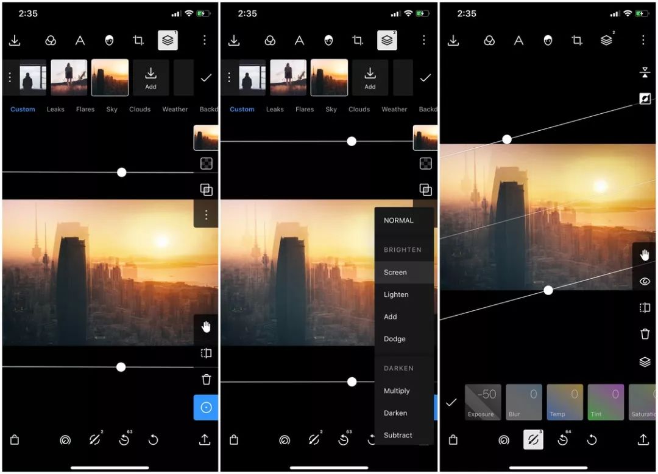
Task: Tap the spiral presets icon on left screen
Action: pyautogui.click(x=65, y=440)
